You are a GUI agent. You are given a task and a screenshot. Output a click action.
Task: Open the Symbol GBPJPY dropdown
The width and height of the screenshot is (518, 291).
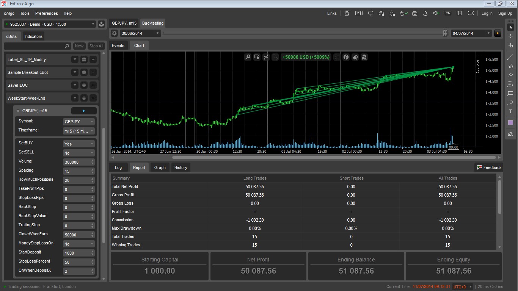(78, 122)
